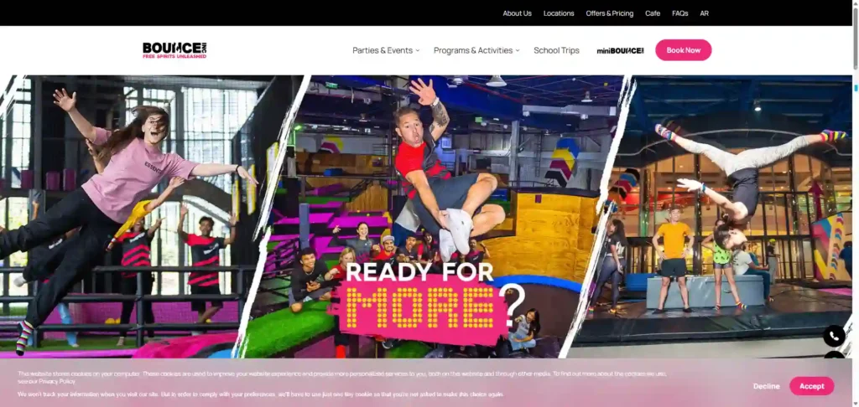This screenshot has height=407, width=859.
Task: Visit the FAQs page
Action: point(679,13)
